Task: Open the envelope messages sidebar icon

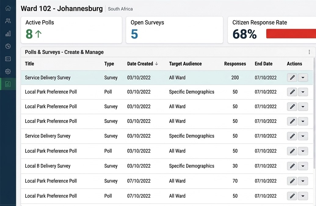Action: tap(8, 59)
